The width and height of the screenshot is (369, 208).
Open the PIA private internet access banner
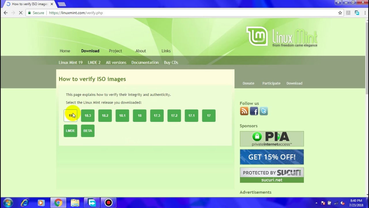(272, 139)
